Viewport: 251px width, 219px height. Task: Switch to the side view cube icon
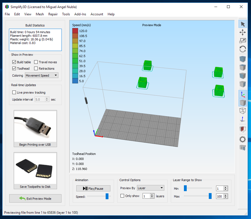coord(243,84)
